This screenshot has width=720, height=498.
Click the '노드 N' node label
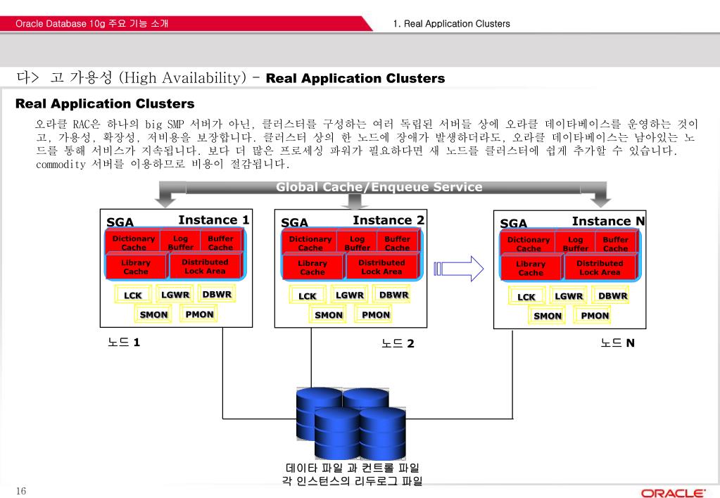[x=617, y=343]
